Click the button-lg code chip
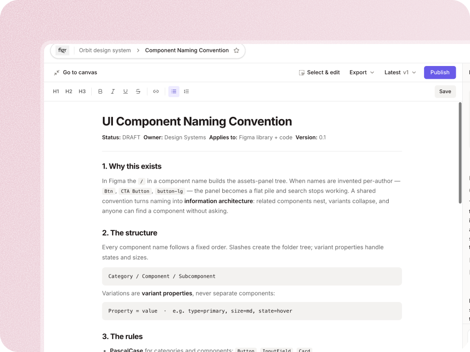This screenshot has height=352, width=470. (170, 191)
